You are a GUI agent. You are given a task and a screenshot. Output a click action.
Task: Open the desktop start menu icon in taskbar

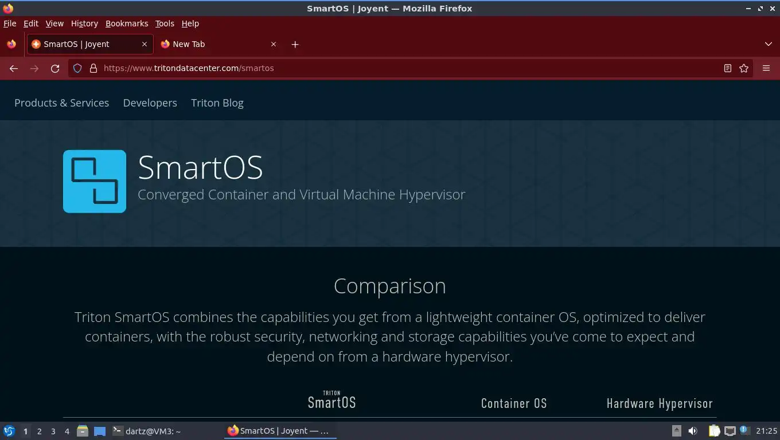(9, 431)
